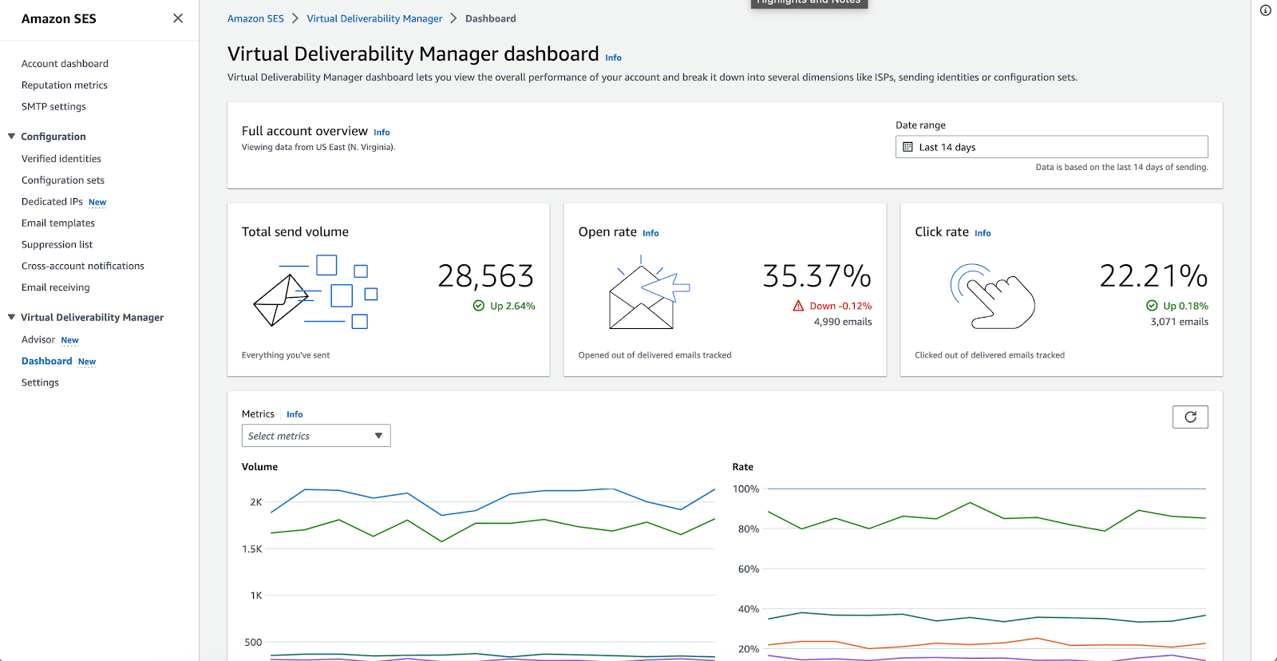The width and height of the screenshot is (1277, 661).
Task: Click the 'Up 2.64%' text
Action: point(512,306)
